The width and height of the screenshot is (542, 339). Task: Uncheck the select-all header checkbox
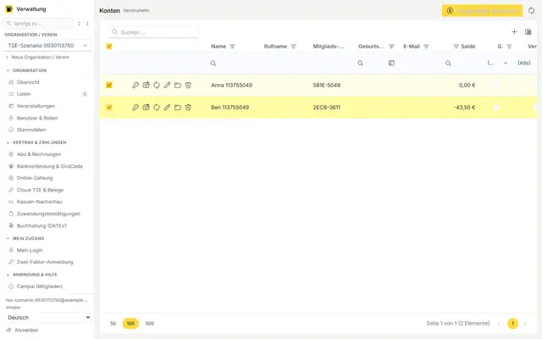click(109, 46)
